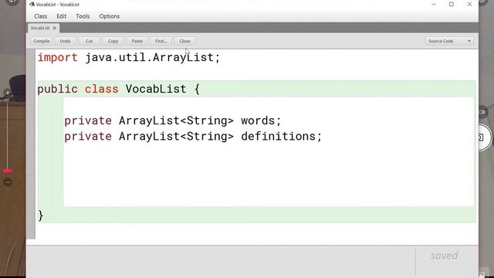This screenshot has width=494, height=278.
Task: Open the Tools menu
Action: (x=83, y=16)
